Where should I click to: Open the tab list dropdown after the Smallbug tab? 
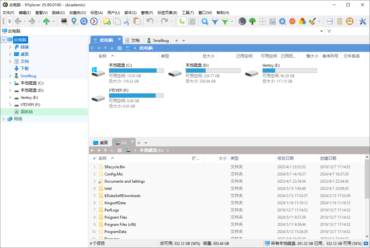coord(183,41)
